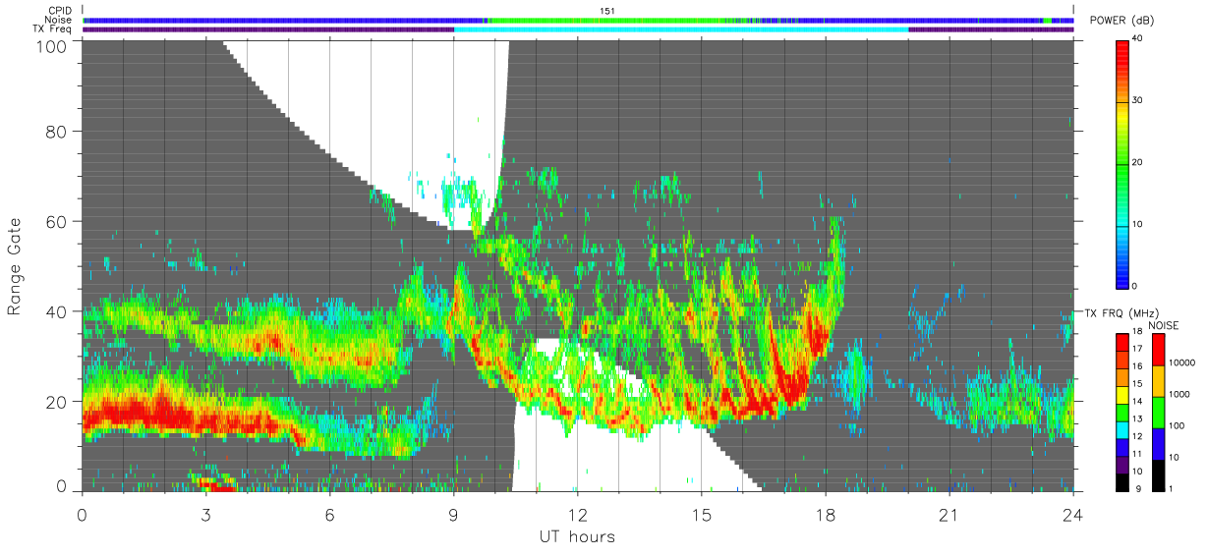
Task: Click the UT hours axis title
Action: [x=577, y=536]
